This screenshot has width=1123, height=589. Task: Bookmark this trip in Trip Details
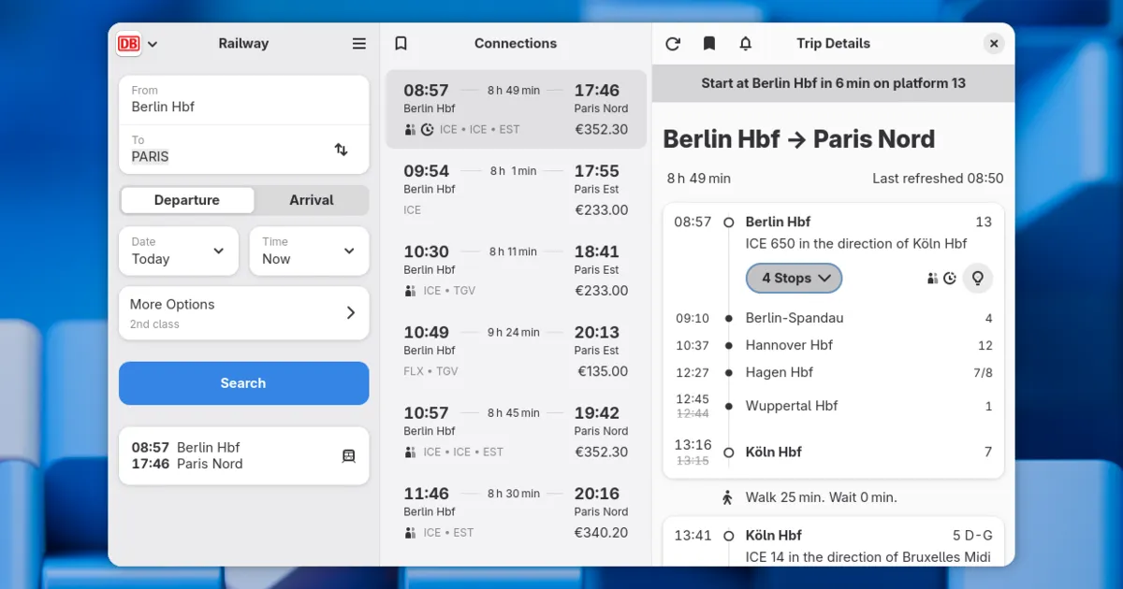709,44
